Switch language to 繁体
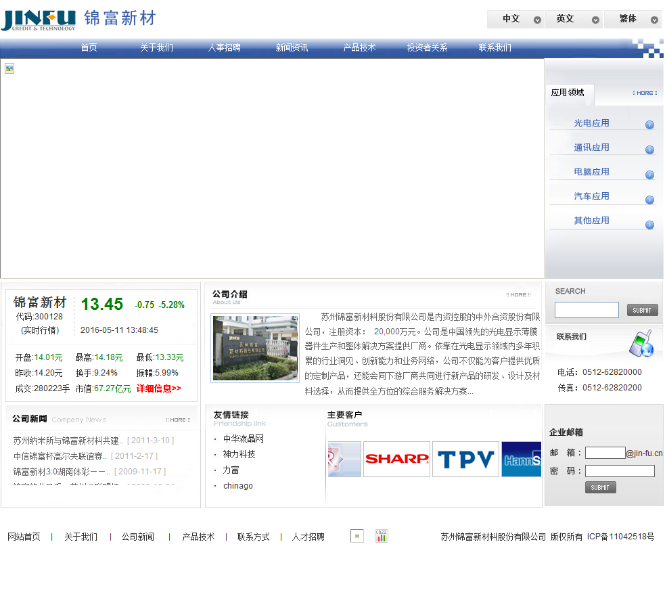This screenshot has height=605, width=665. point(632,19)
